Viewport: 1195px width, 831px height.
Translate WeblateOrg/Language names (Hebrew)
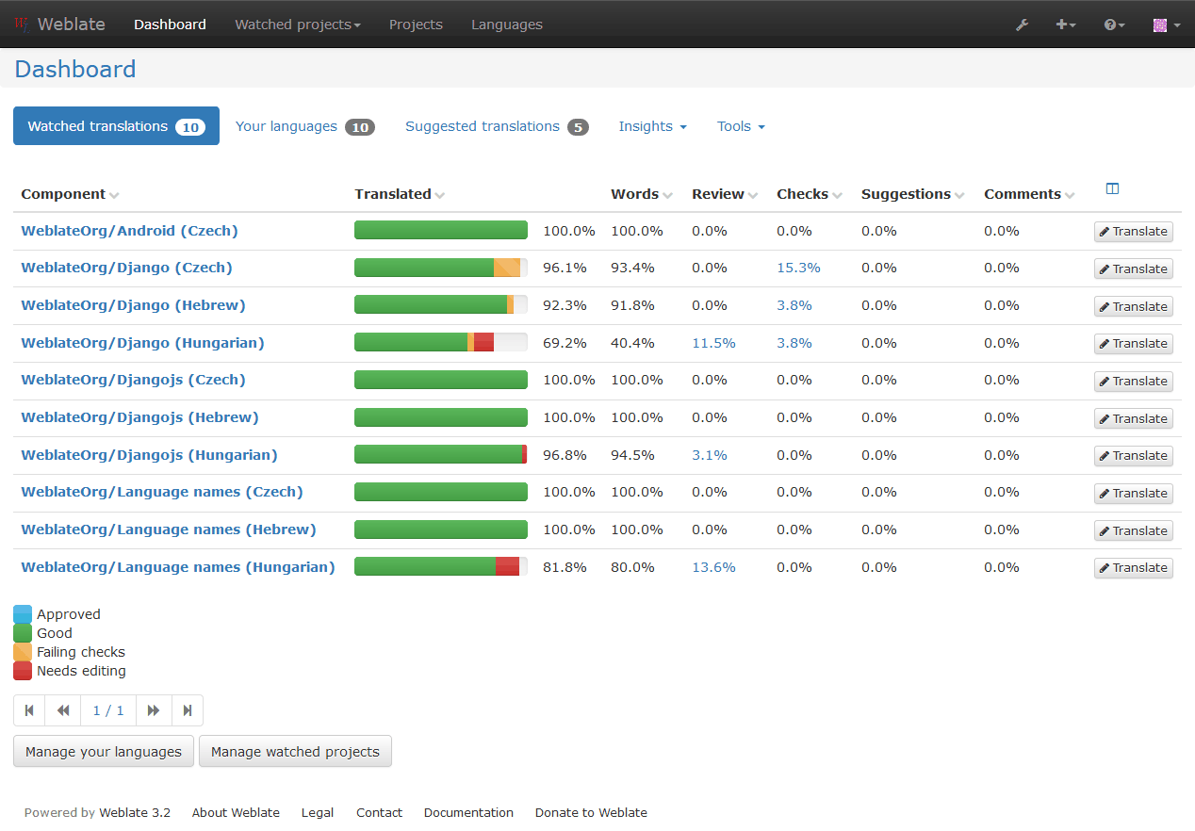[x=1133, y=530]
